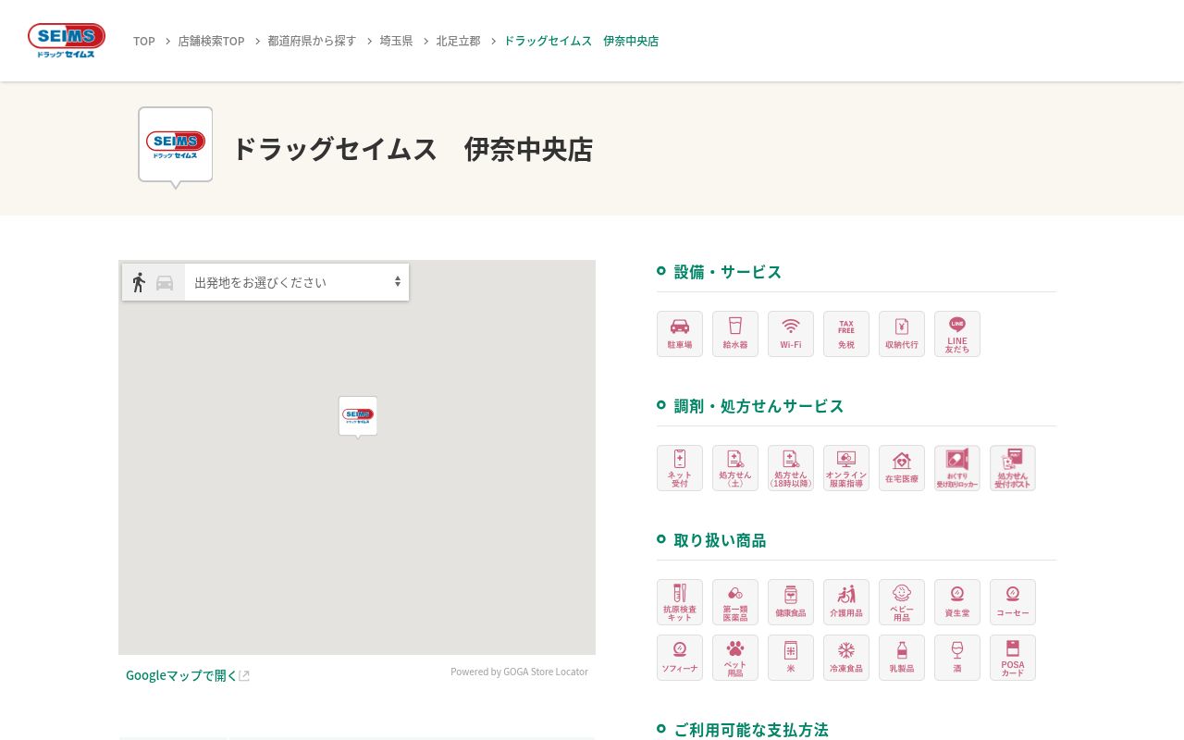Screen dimensions: 1184x740
Task: Open the Googleマップで開く link
Action: click(x=188, y=675)
